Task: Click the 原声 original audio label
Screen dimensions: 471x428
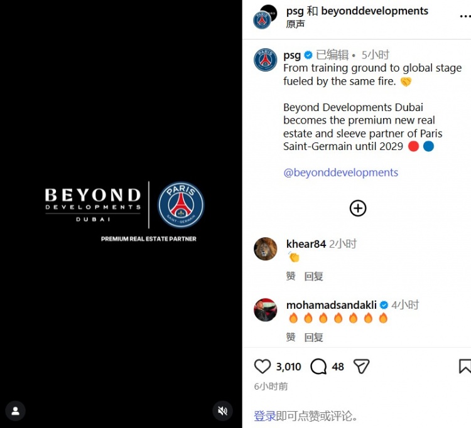Action: click(295, 24)
